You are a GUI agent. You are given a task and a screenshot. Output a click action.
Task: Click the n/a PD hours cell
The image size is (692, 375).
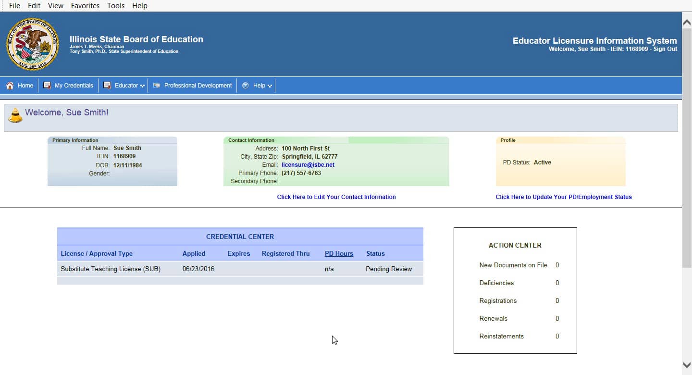[x=329, y=269]
